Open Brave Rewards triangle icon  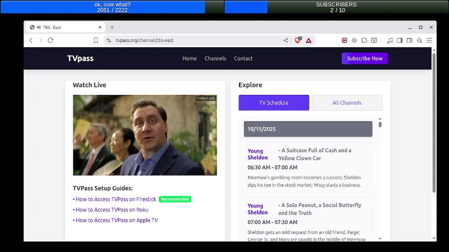pyautogui.click(x=309, y=40)
